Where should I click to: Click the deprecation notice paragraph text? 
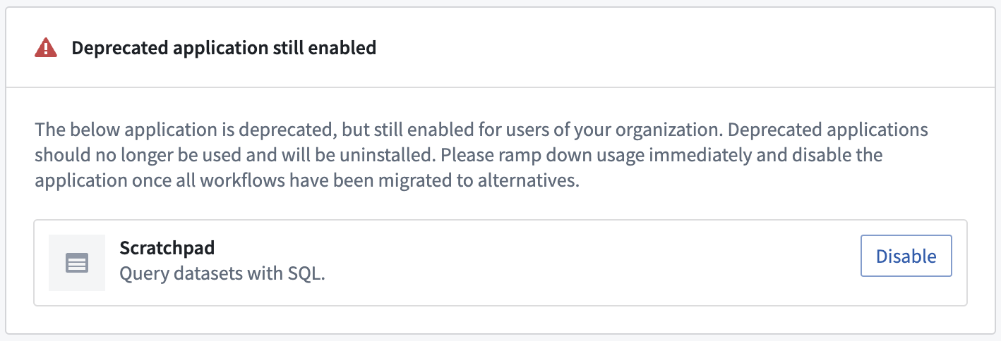(481, 155)
